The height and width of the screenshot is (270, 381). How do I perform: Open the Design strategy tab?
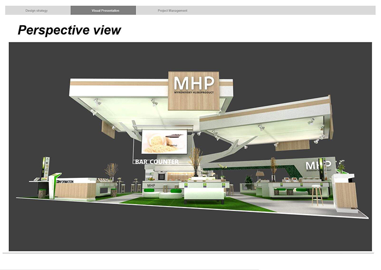(x=37, y=10)
